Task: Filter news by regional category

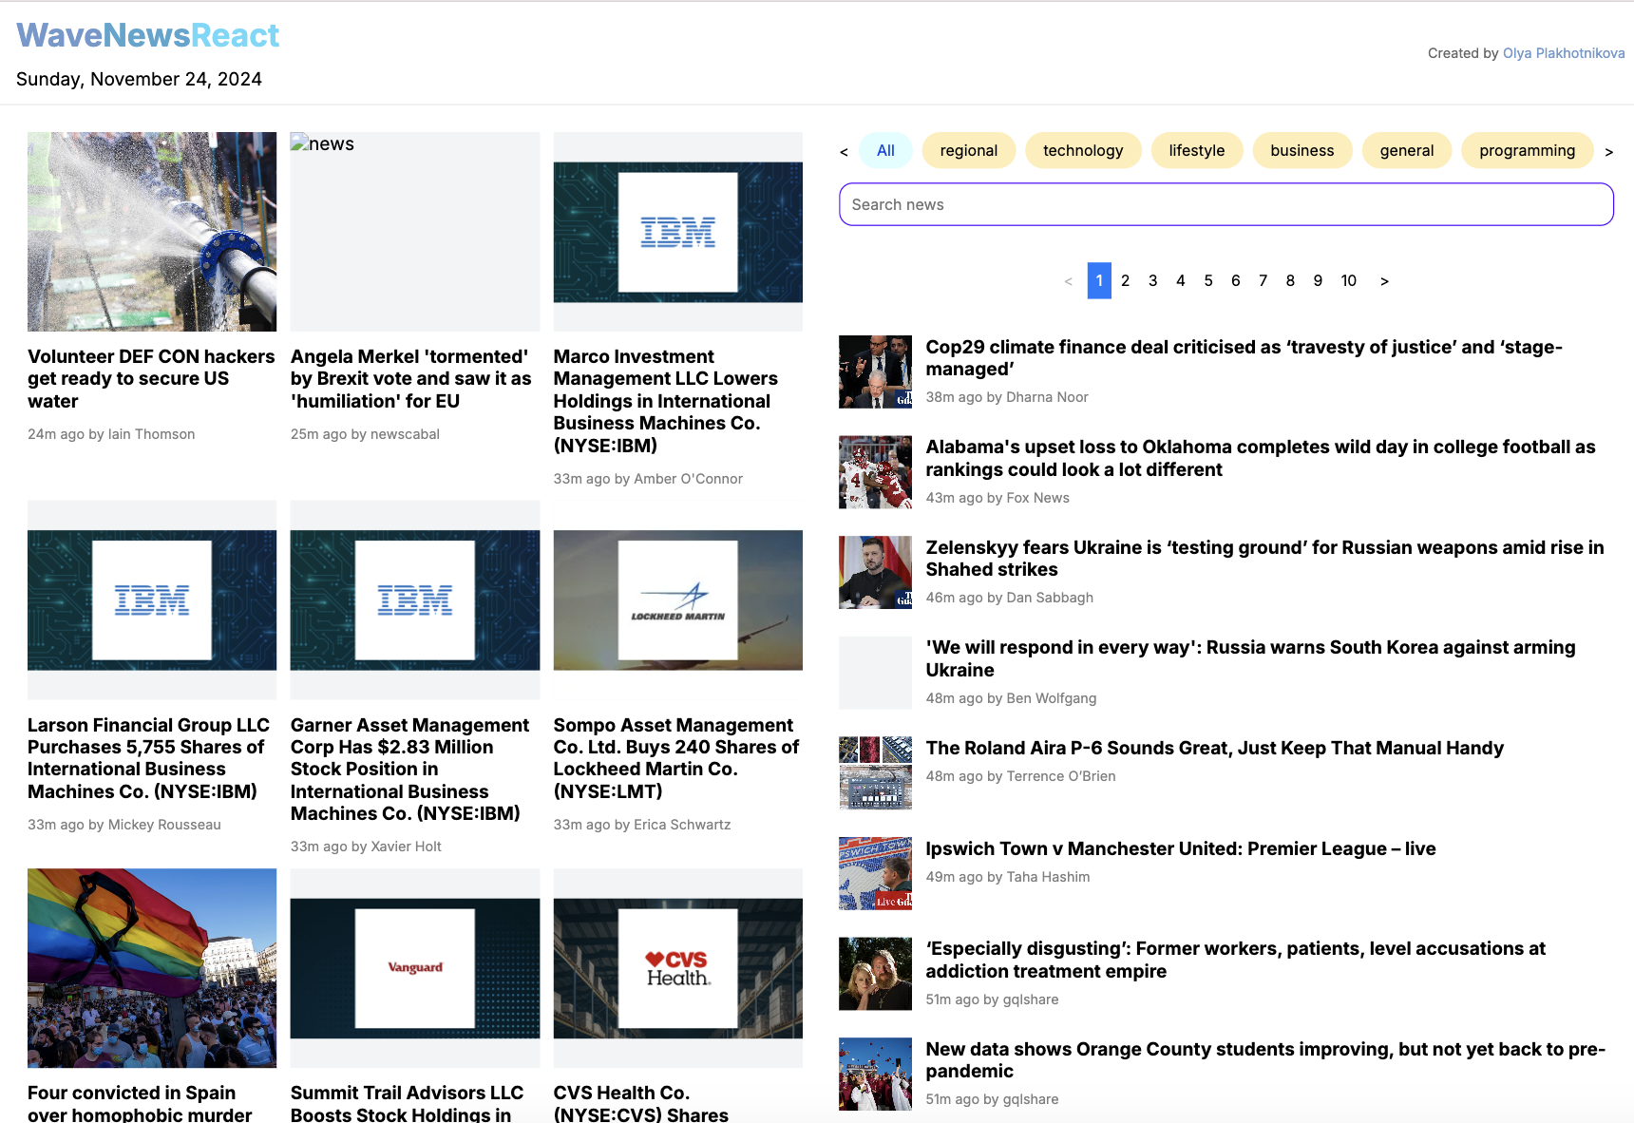Action: tap(968, 150)
